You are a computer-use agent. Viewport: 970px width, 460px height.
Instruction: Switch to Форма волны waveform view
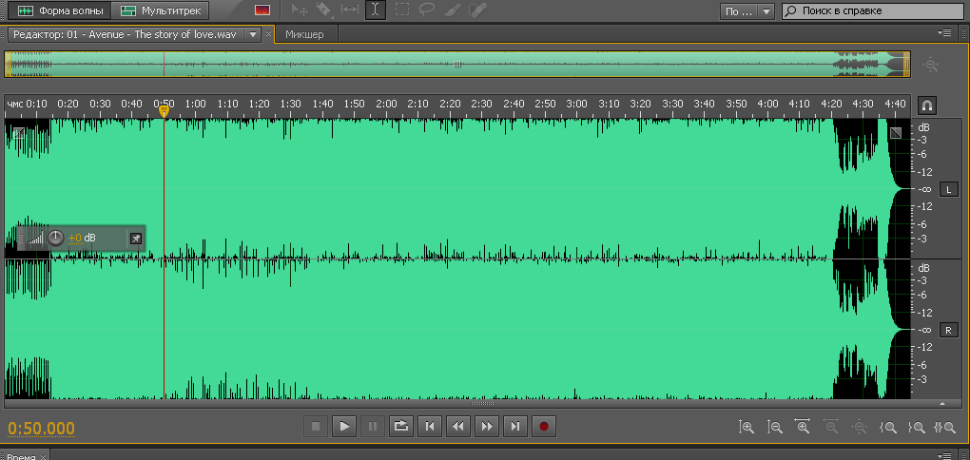point(61,10)
